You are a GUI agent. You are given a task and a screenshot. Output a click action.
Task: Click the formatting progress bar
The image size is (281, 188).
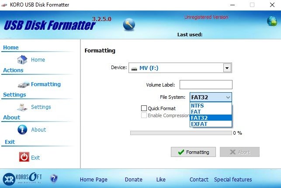(x=181, y=133)
